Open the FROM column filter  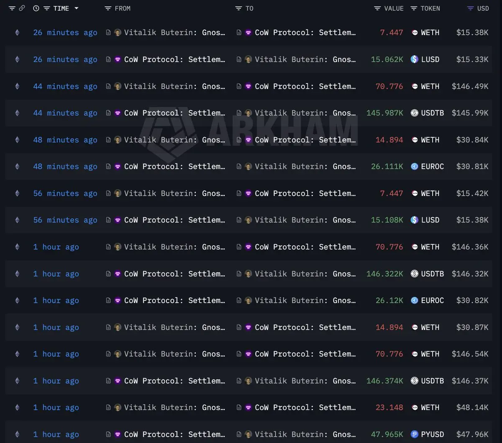pos(108,8)
